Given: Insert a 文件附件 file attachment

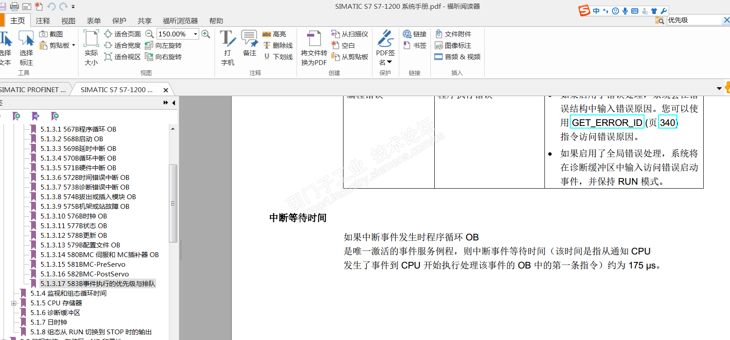Looking at the screenshot, I should pos(453,34).
